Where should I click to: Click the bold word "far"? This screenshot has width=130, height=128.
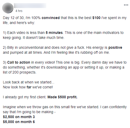(29, 87)
